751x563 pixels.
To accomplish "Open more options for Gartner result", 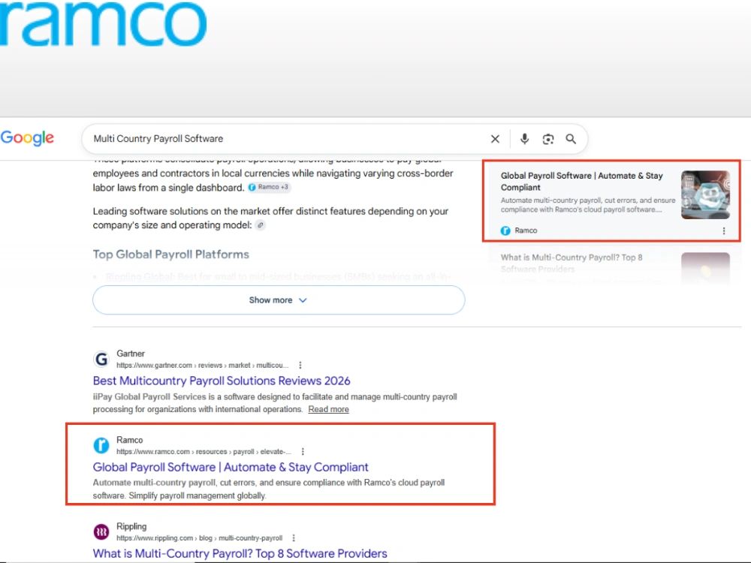I will coord(300,366).
